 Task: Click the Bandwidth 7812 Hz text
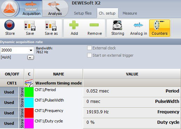(x=44, y=50)
